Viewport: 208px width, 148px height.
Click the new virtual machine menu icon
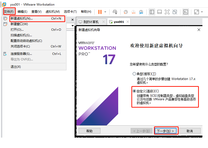(x=5, y=19)
